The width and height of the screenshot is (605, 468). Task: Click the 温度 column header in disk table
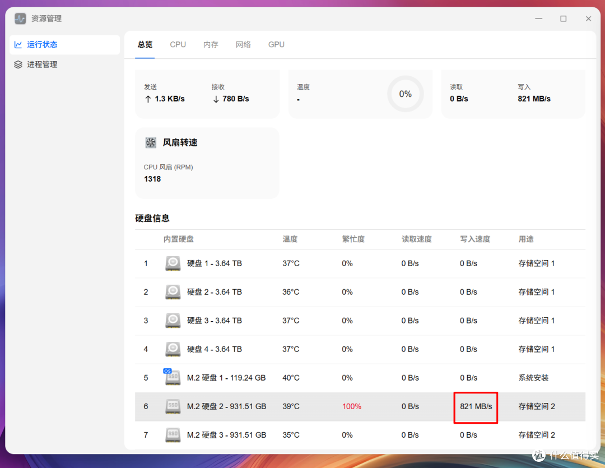[290, 239]
